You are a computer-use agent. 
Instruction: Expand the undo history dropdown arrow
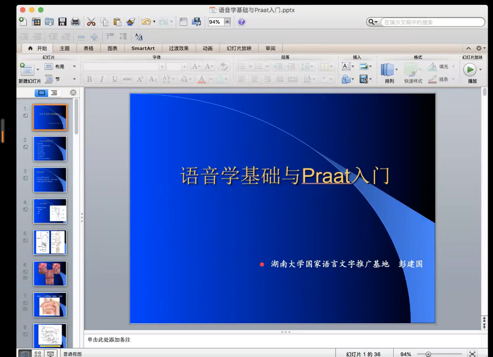point(154,22)
